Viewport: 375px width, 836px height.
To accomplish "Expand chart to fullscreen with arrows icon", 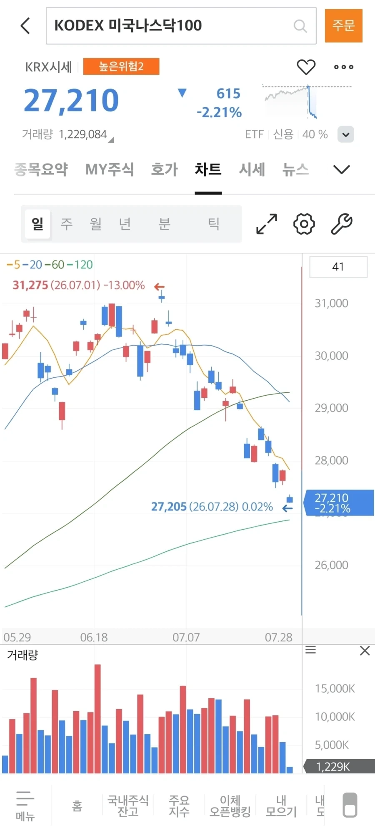I will (267, 224).
